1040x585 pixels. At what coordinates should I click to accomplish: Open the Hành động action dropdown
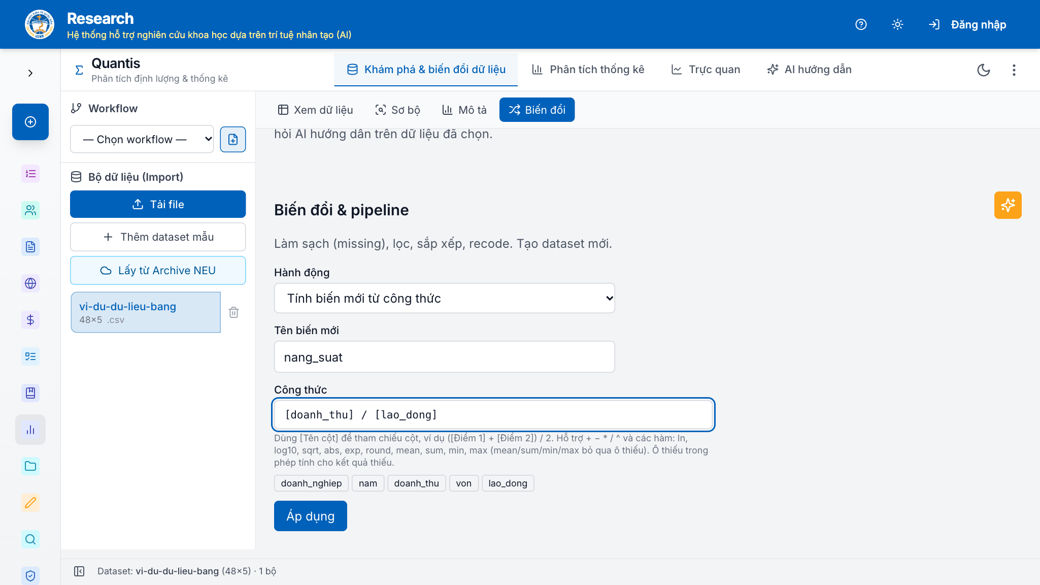tap(444, 298)
